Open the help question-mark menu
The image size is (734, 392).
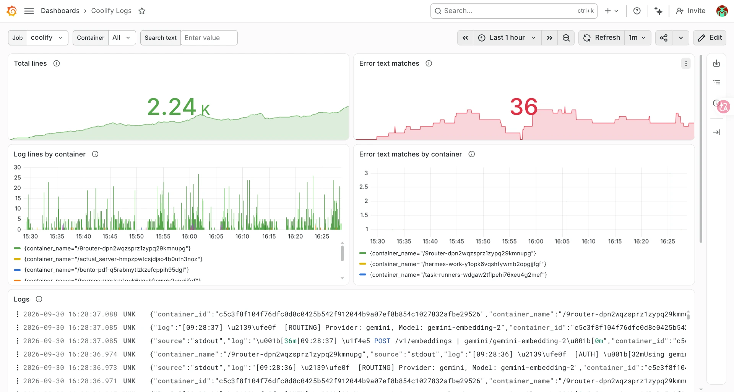(637, 11)
